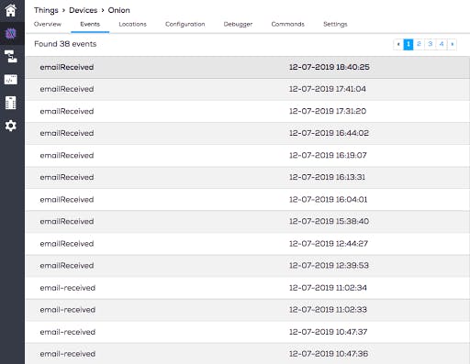This screenshot has width=470, height=364.
Task: Switch to the Configuration tab
Action: click(185, 24)
